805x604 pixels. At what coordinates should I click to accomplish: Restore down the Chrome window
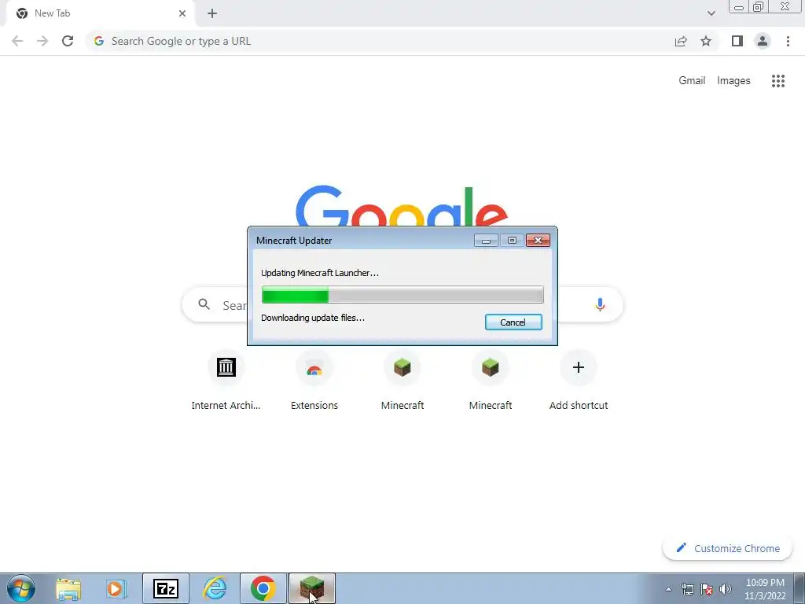click(759, 7)
